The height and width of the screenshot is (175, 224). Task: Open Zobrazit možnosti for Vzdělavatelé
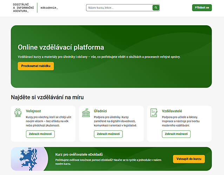(x=176, y=134)
